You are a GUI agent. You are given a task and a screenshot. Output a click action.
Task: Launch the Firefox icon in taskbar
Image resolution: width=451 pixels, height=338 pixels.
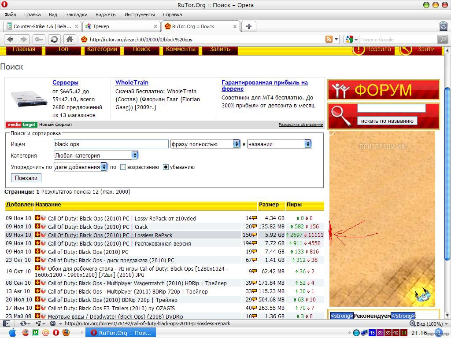click(x=66, y=333)
